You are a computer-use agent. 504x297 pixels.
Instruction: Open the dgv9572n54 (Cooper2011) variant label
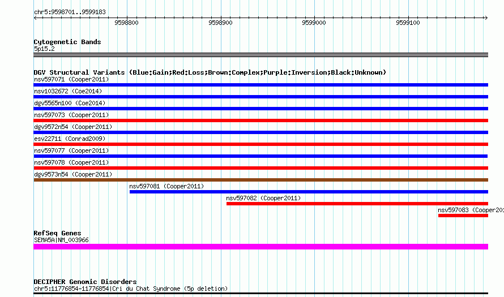73,127
